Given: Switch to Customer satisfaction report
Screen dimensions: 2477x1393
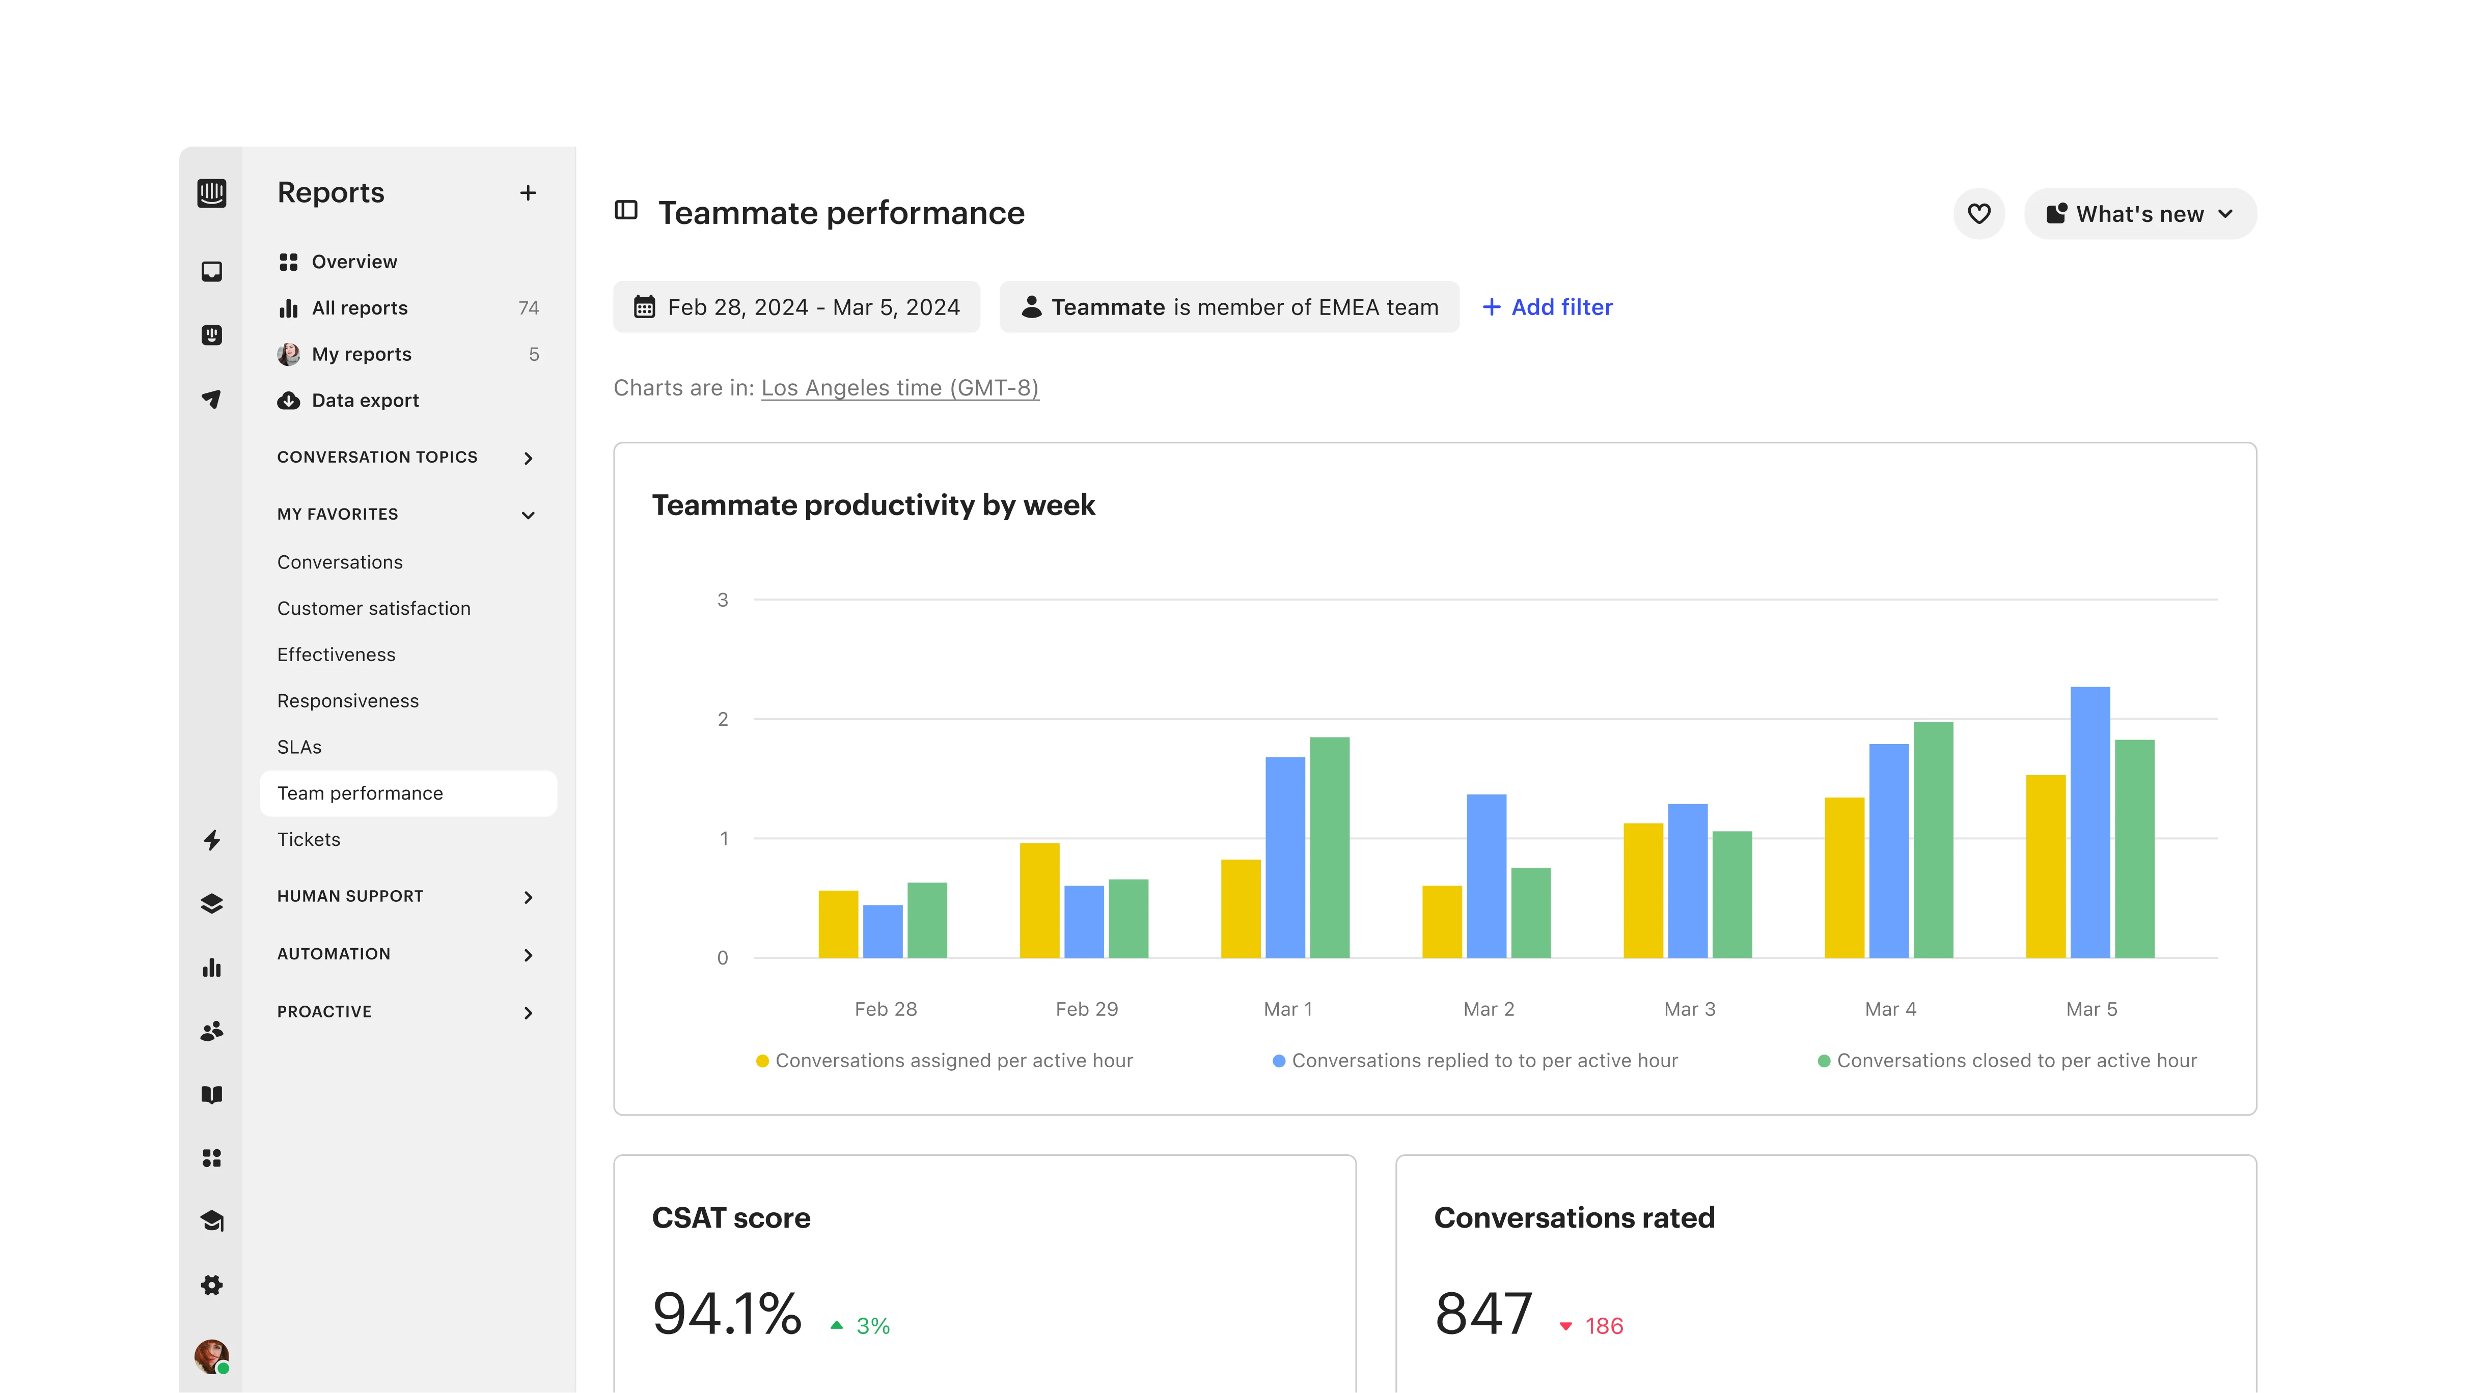Looking at the screenshot, I should [x=373, y=608].
